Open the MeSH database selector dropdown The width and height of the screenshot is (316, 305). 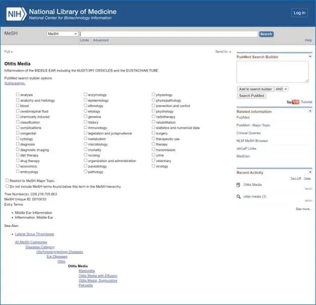(x=62, y=34)
